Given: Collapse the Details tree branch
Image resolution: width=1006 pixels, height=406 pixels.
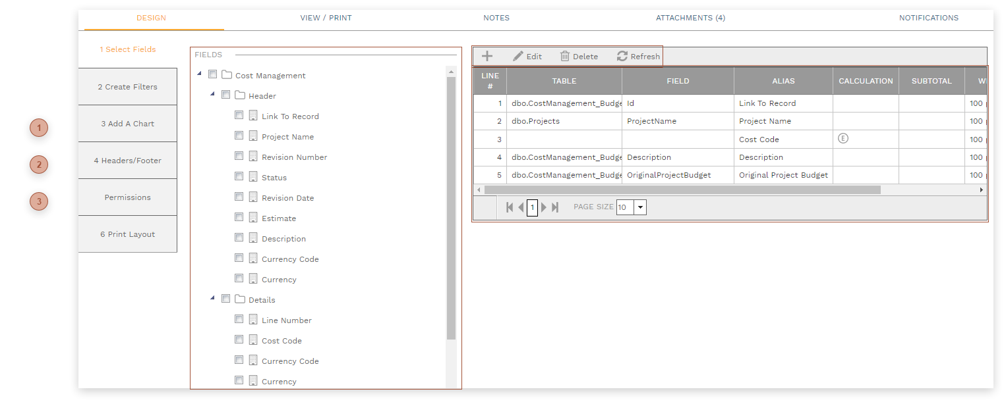Looking at the screenshot, I should pyautogui.click(x=212, y=298).
